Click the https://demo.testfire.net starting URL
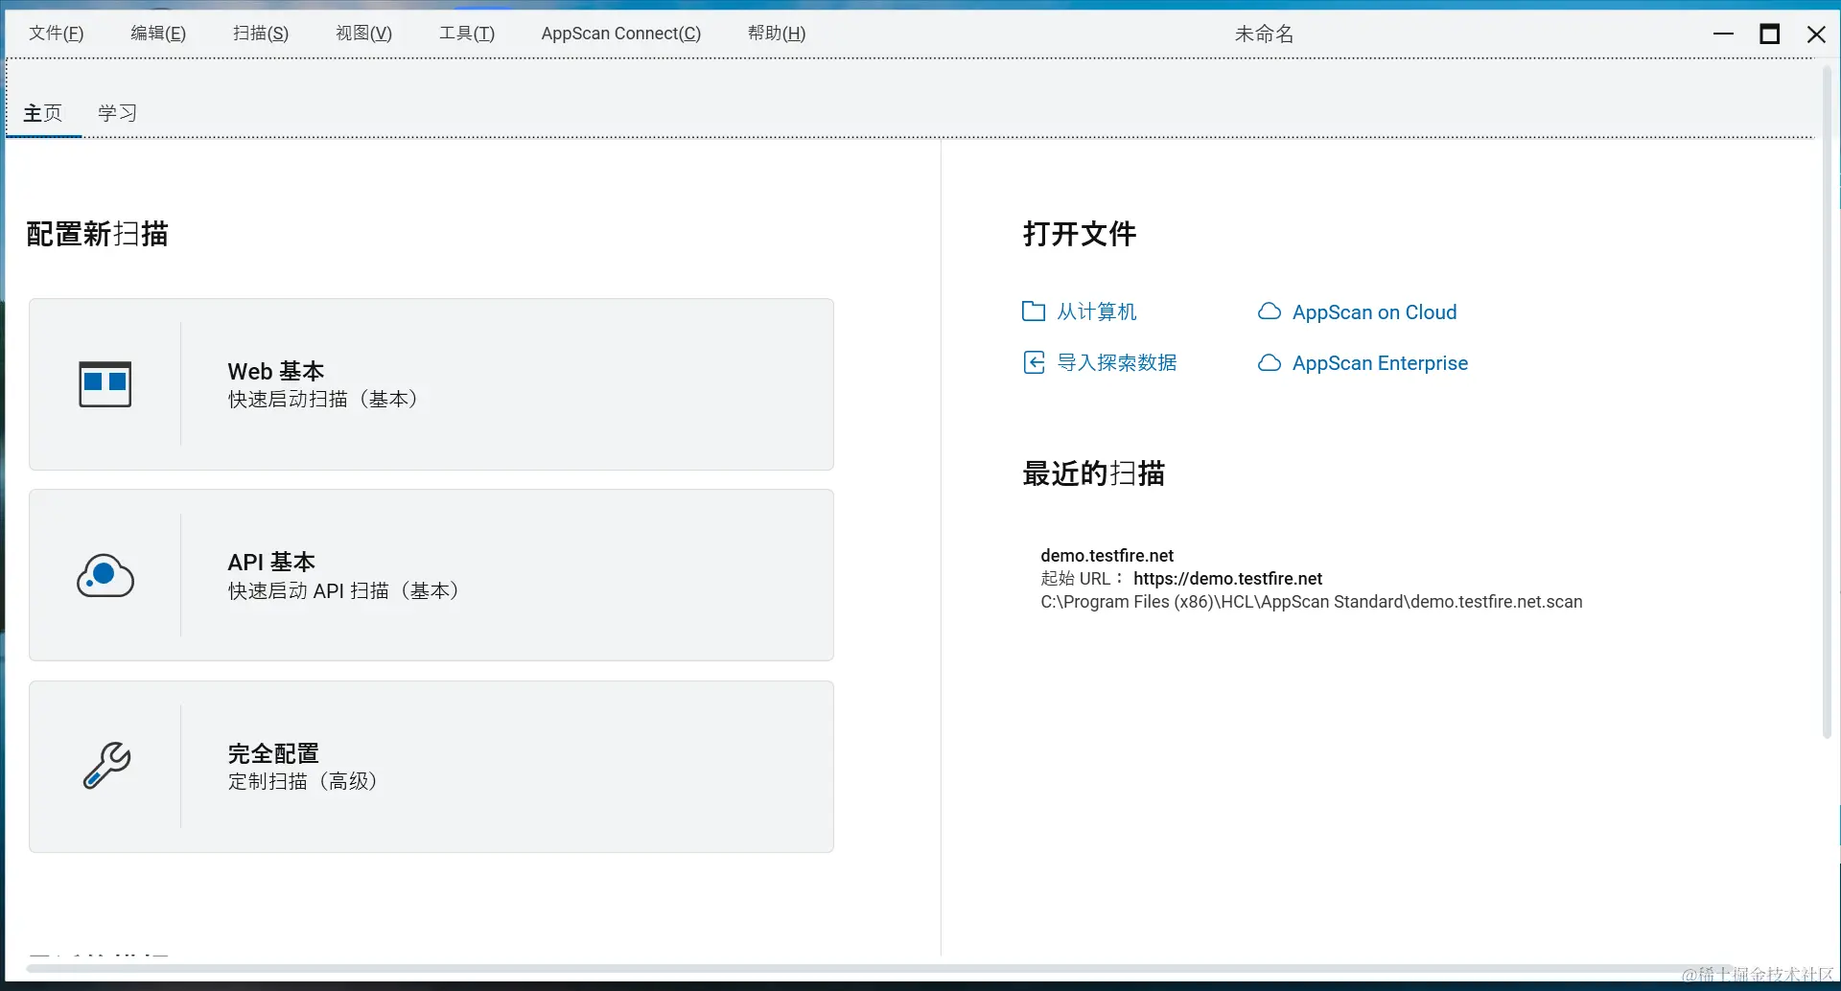 click(1227, 579)
